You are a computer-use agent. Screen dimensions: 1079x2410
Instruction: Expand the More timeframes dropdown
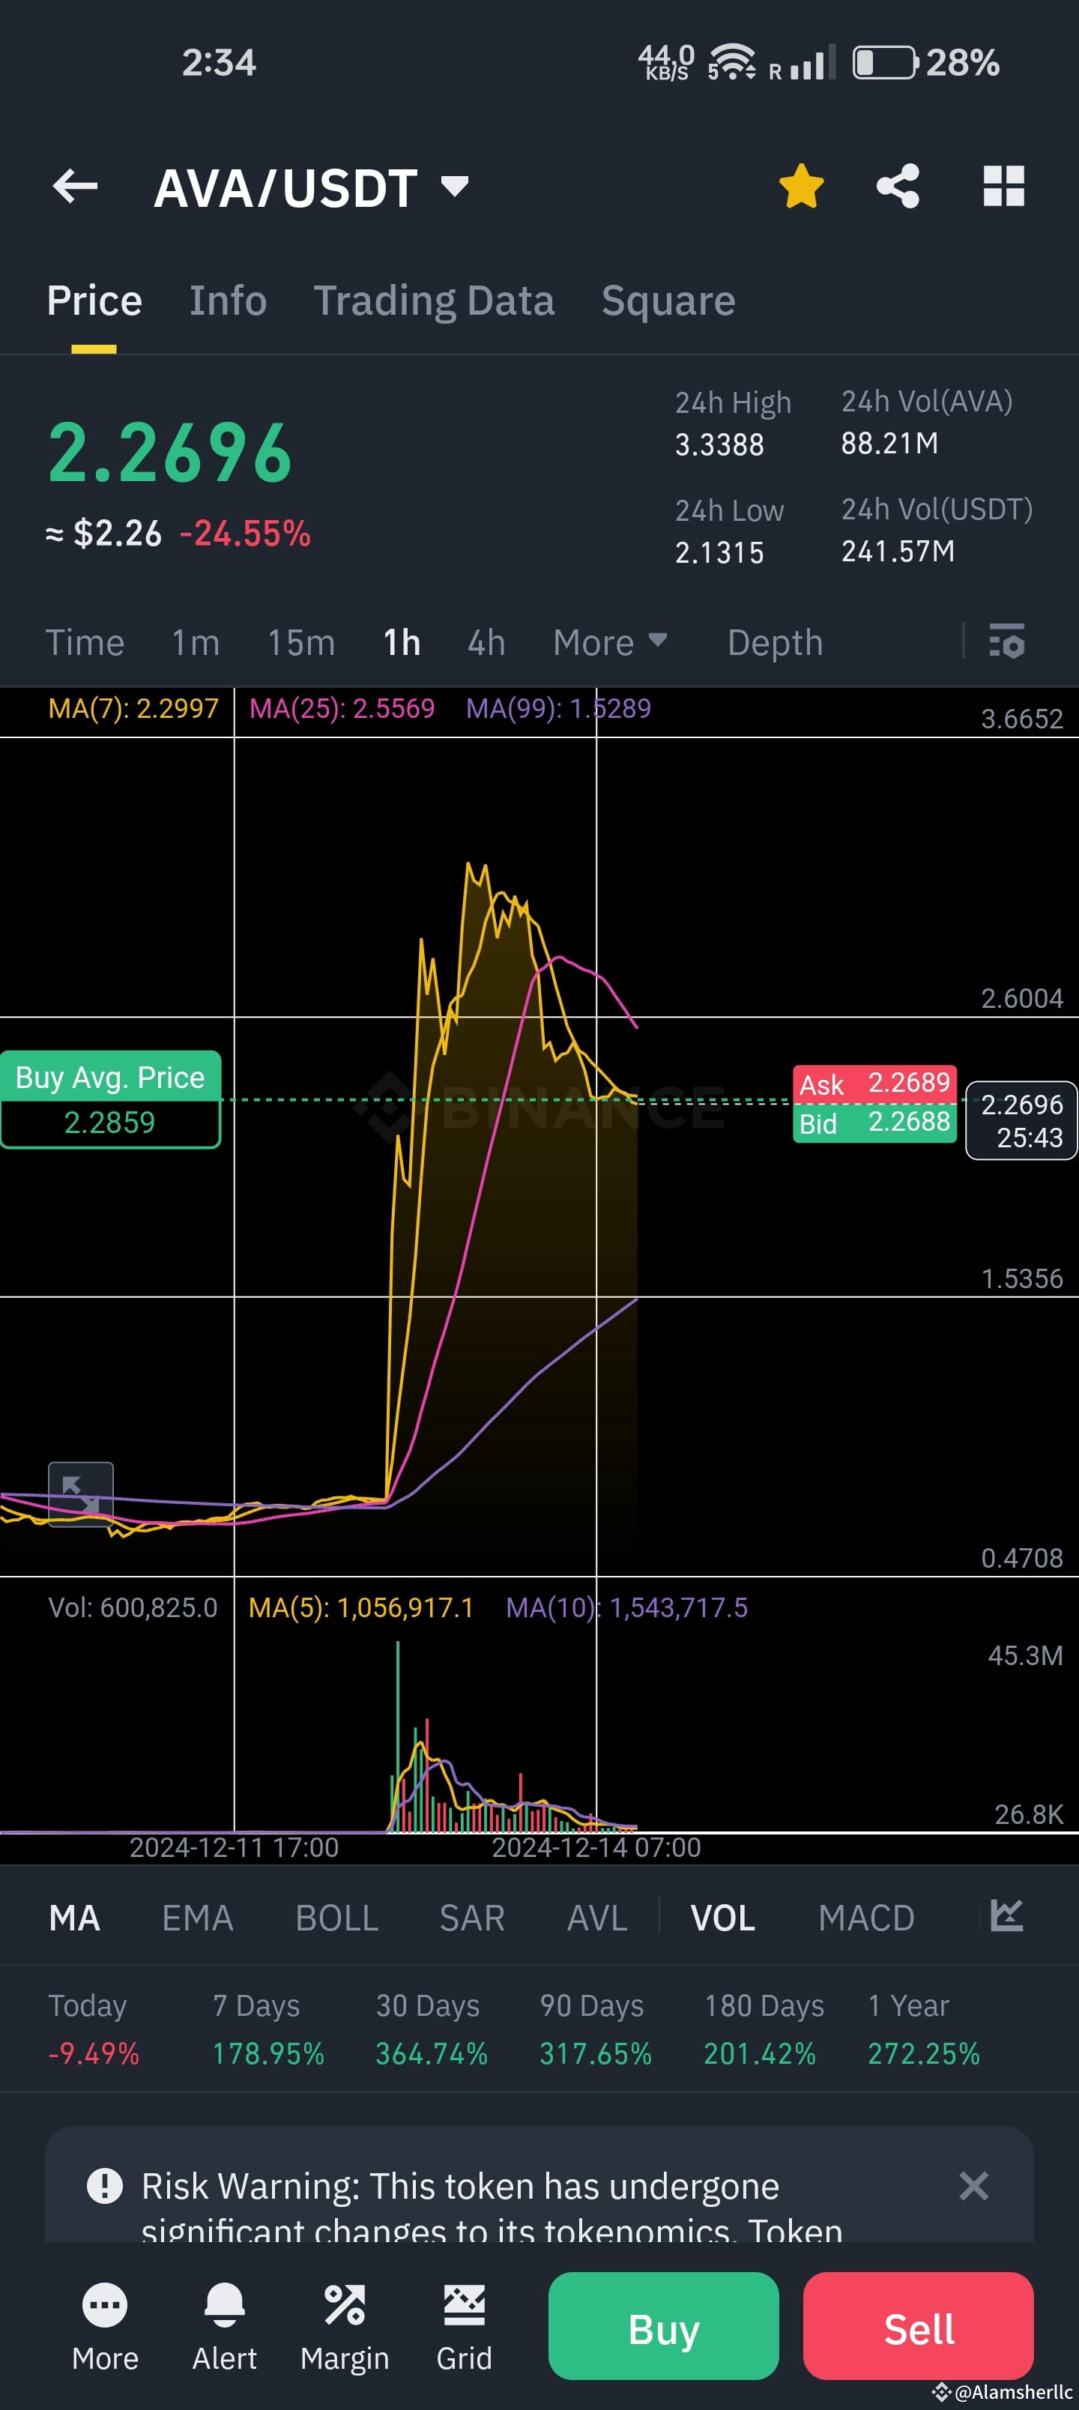(610, 643)
